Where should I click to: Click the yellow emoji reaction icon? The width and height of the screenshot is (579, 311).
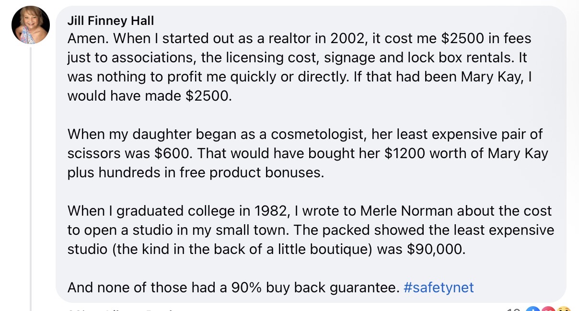tap(565, 309)
